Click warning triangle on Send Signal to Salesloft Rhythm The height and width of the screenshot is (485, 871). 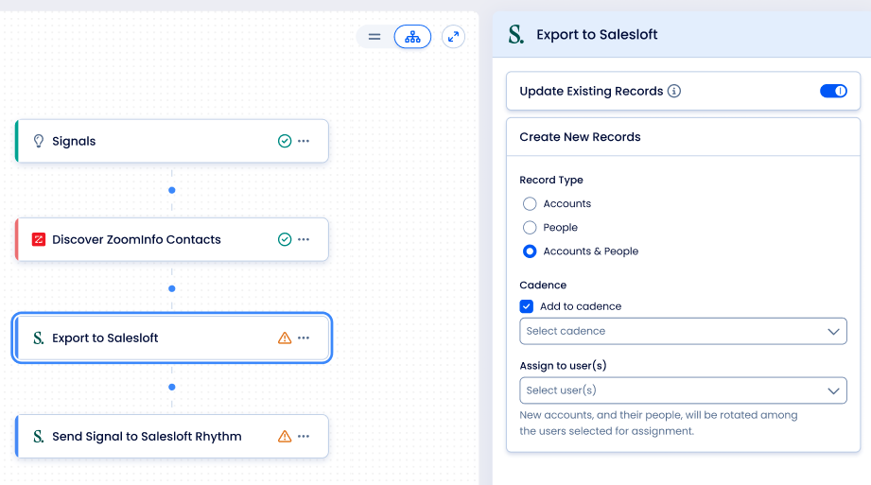(285, 436)
